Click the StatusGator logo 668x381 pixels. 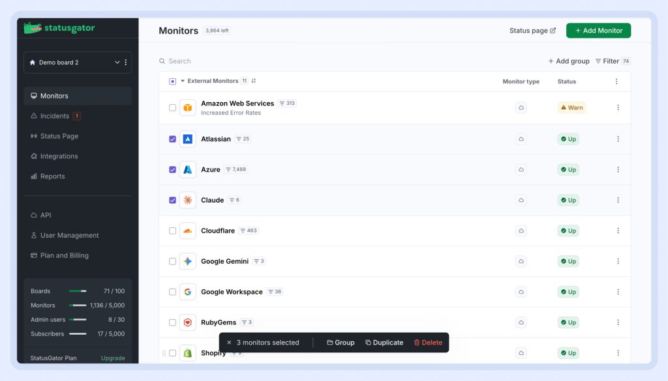pos(59,28)
